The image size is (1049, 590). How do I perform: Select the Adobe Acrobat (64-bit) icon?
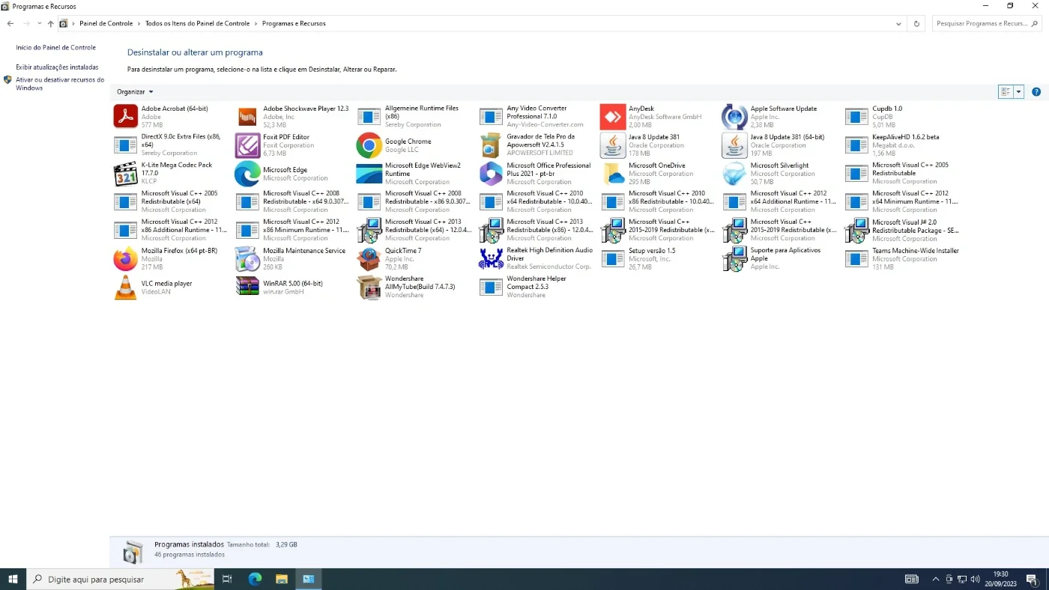pos(126,117)
